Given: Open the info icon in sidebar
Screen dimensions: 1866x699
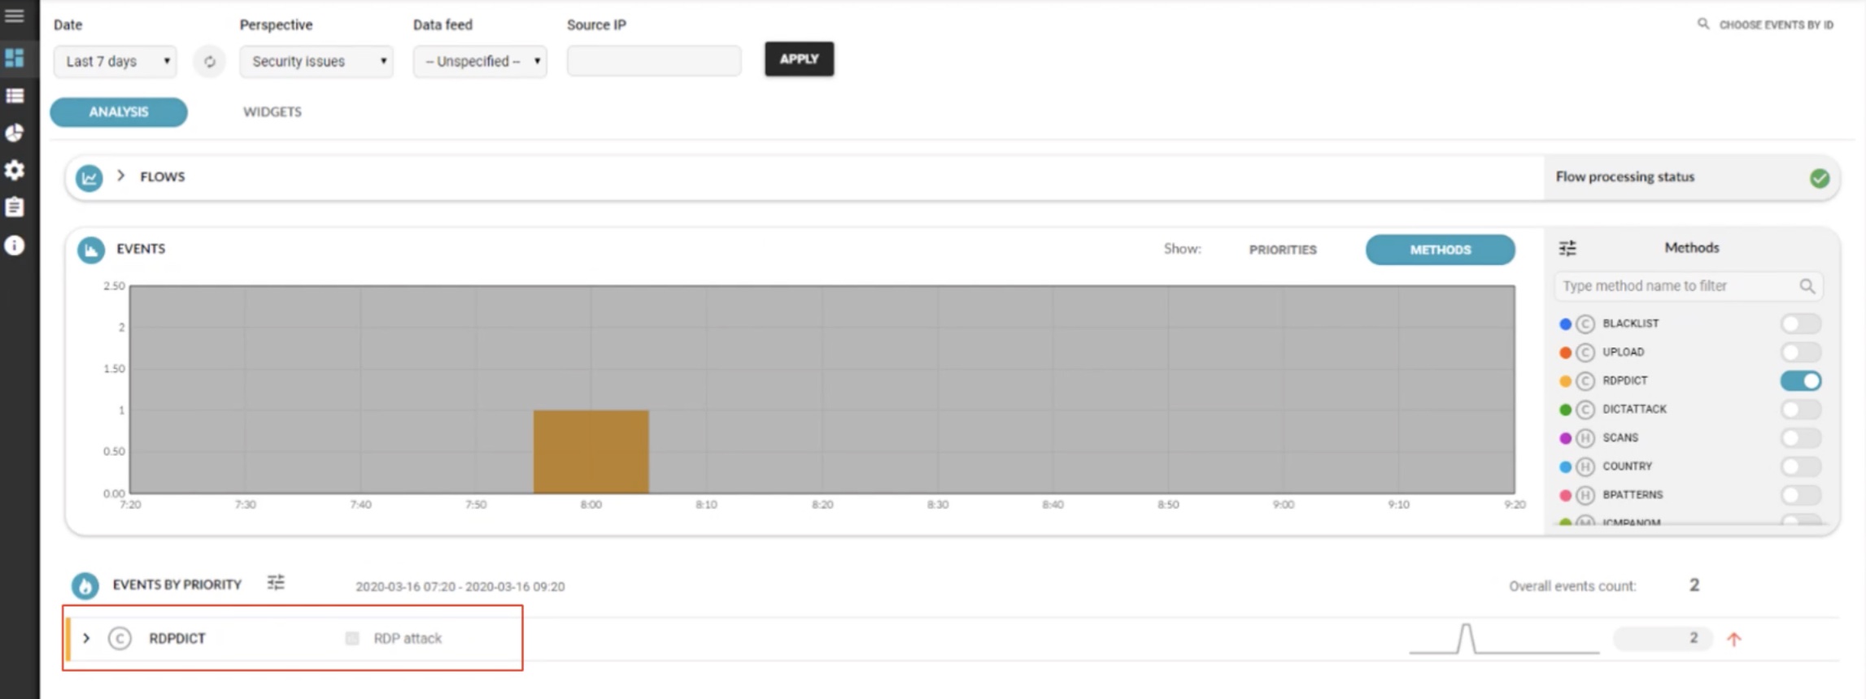Looking at the screenshot, I should point(15,245).
